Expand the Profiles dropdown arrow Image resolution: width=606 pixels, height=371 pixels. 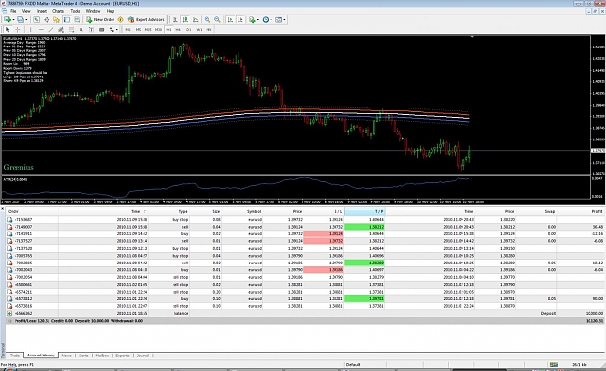pos(26,19)
